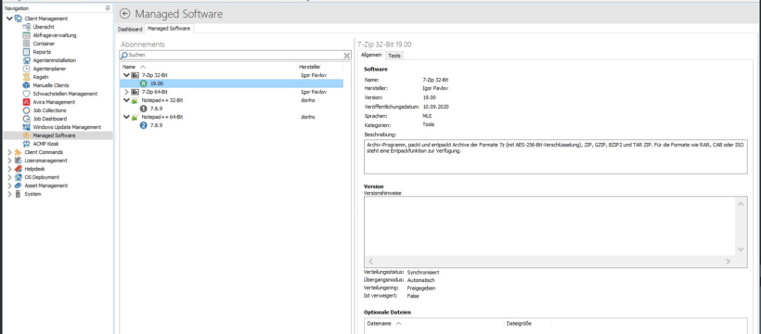The image size is (761, 334).
Task: Open Agenteninstallation in navigation
Action: [55, 60]
